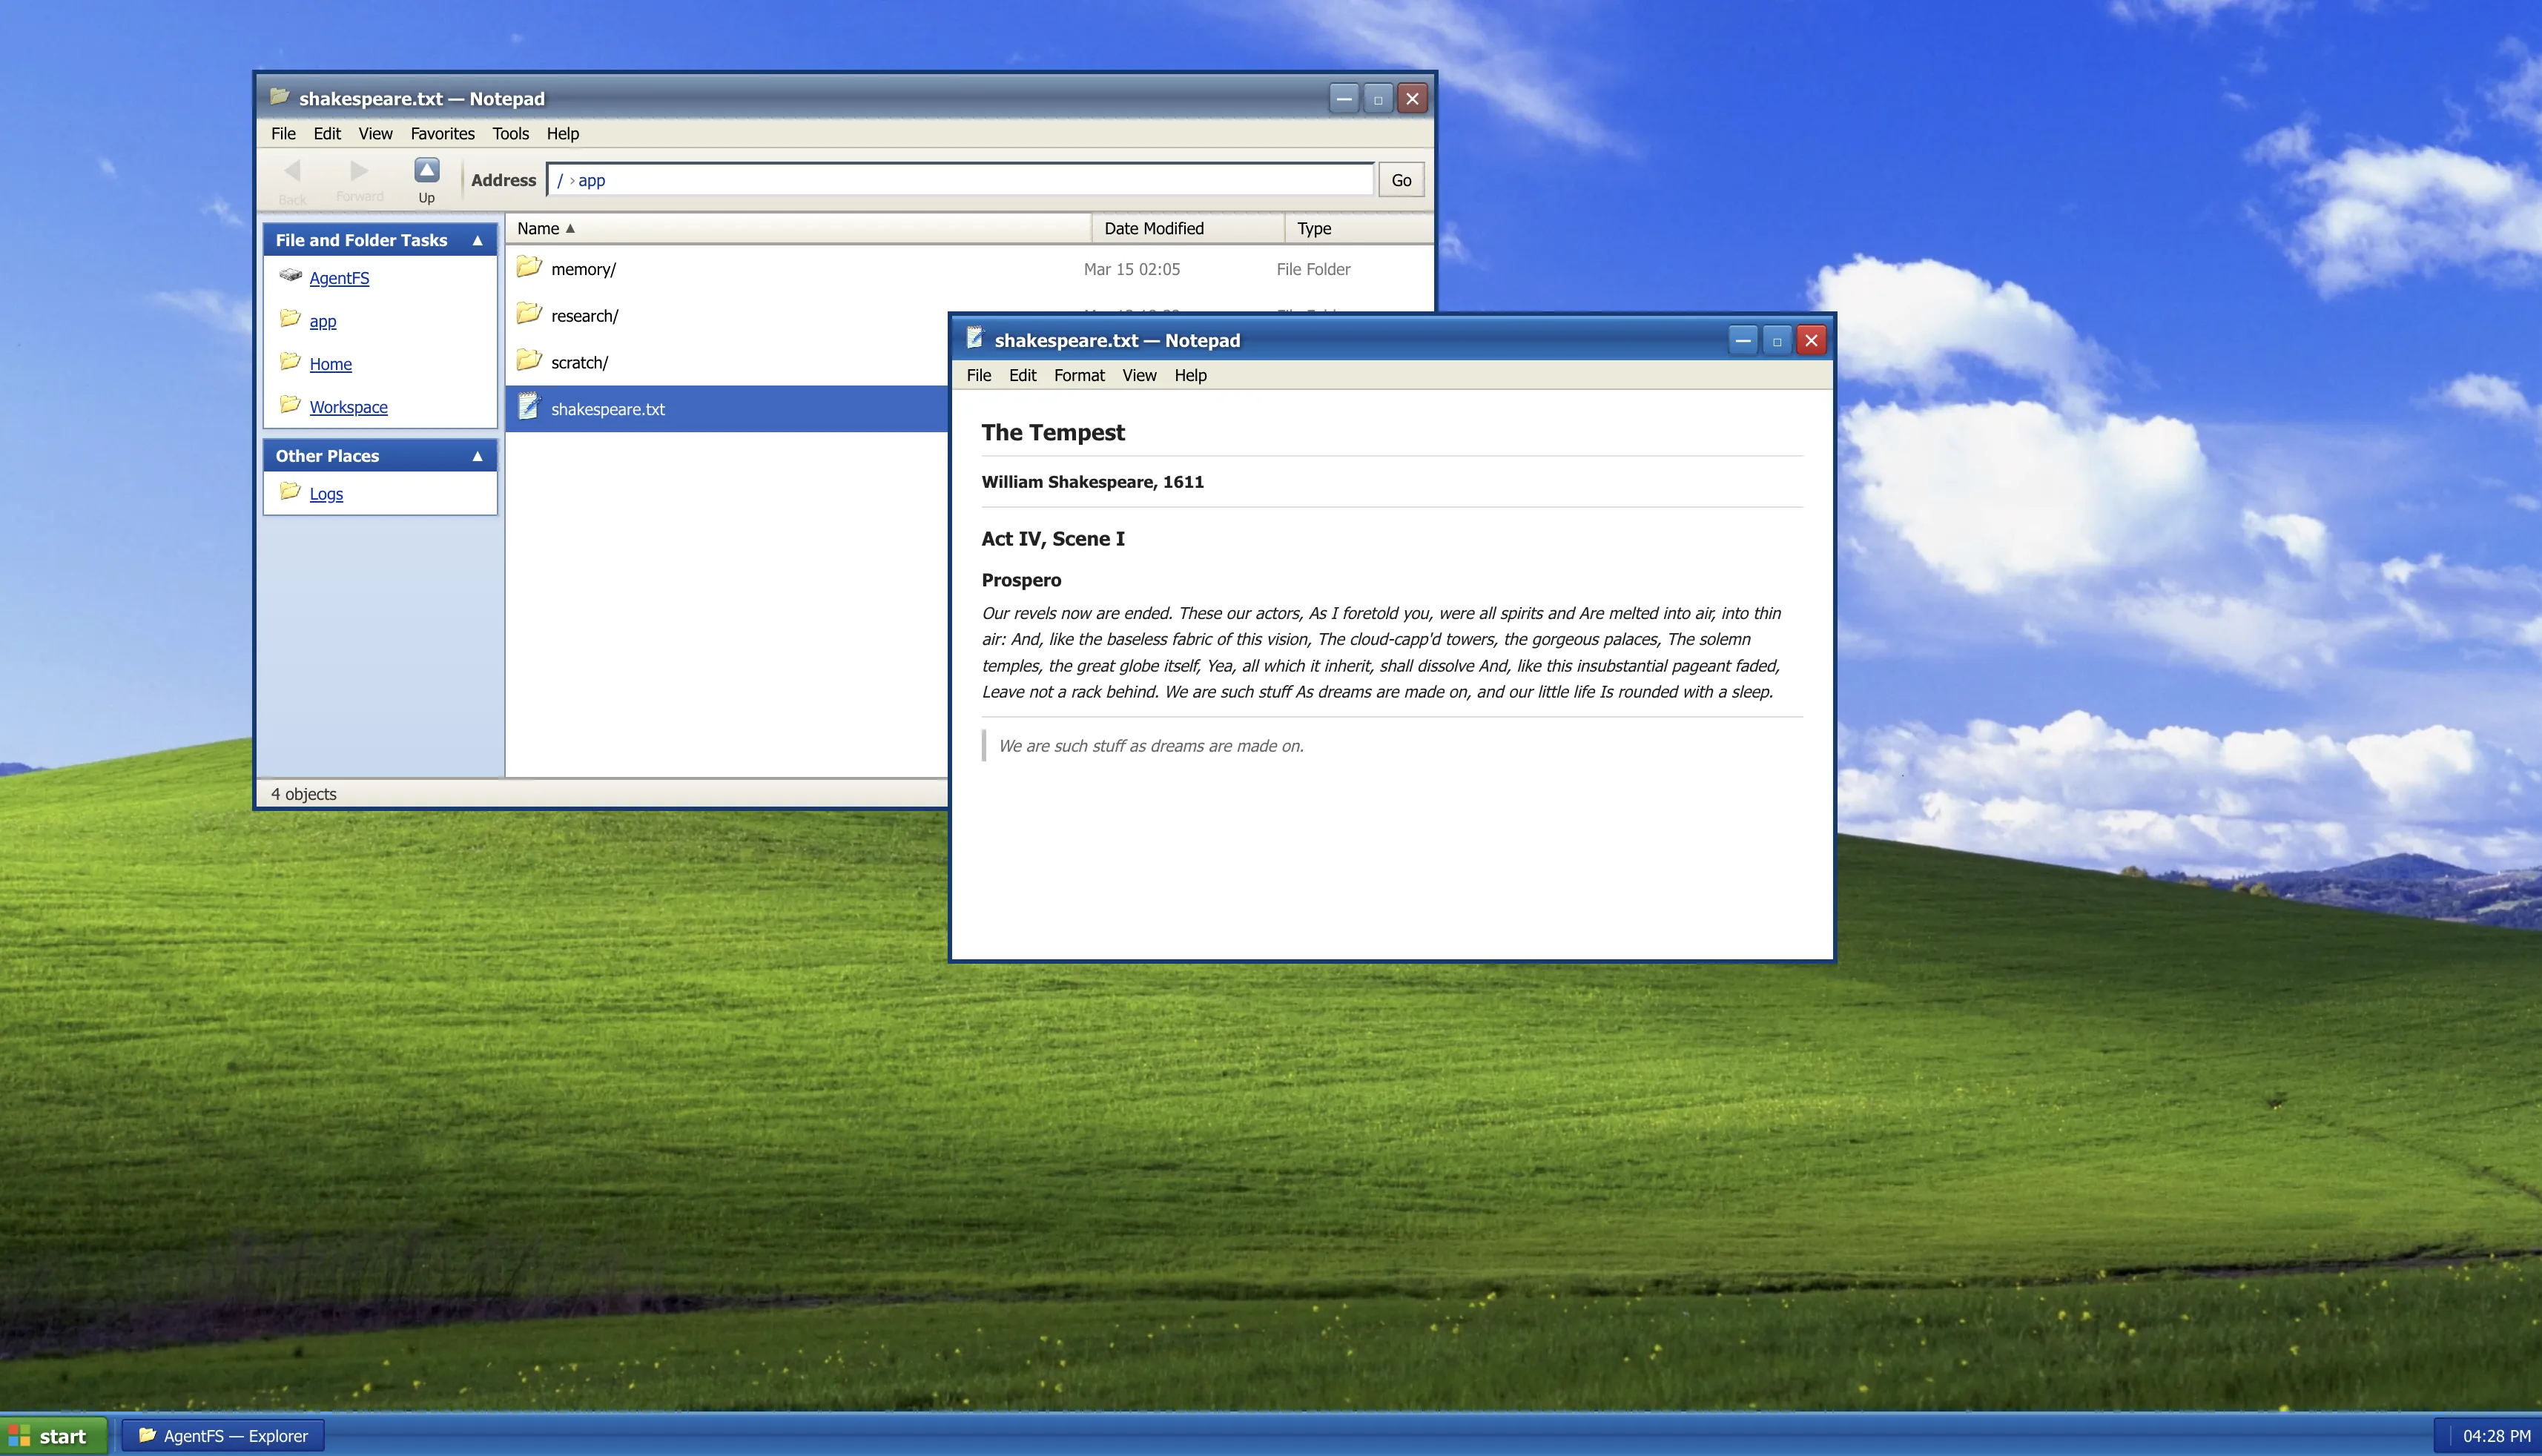Click the Start button on taskbar
The height and width of the screenshot is (1456, 2542).
(53, 1436)
